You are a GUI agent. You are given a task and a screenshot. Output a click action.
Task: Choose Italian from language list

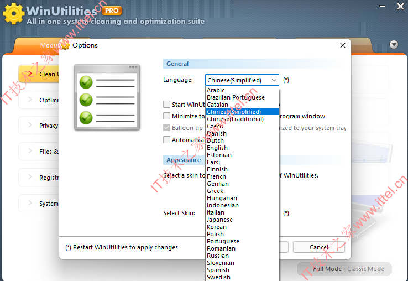click(242, 212)
